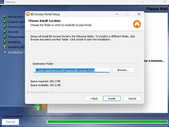This screenshot has height=127, width=169.
Task: Click the checkmark beside Pre-Installation step
Action: click(x=5, y=37)
